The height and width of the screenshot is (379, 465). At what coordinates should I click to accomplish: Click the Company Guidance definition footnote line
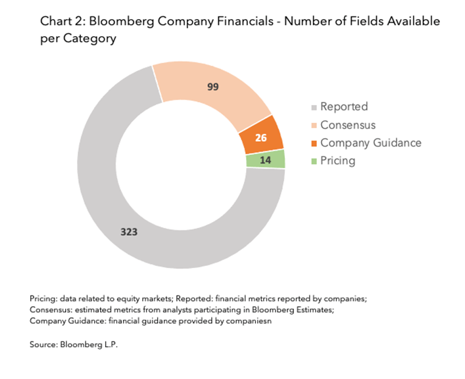pos(151,321)
